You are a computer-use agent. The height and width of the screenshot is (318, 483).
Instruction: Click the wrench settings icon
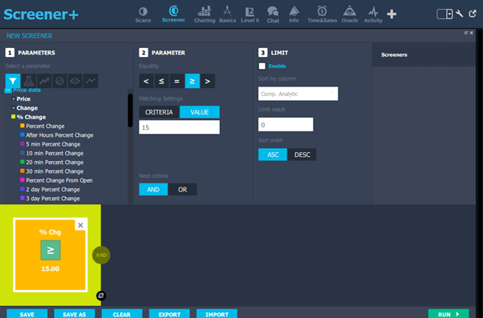[459, 14]
